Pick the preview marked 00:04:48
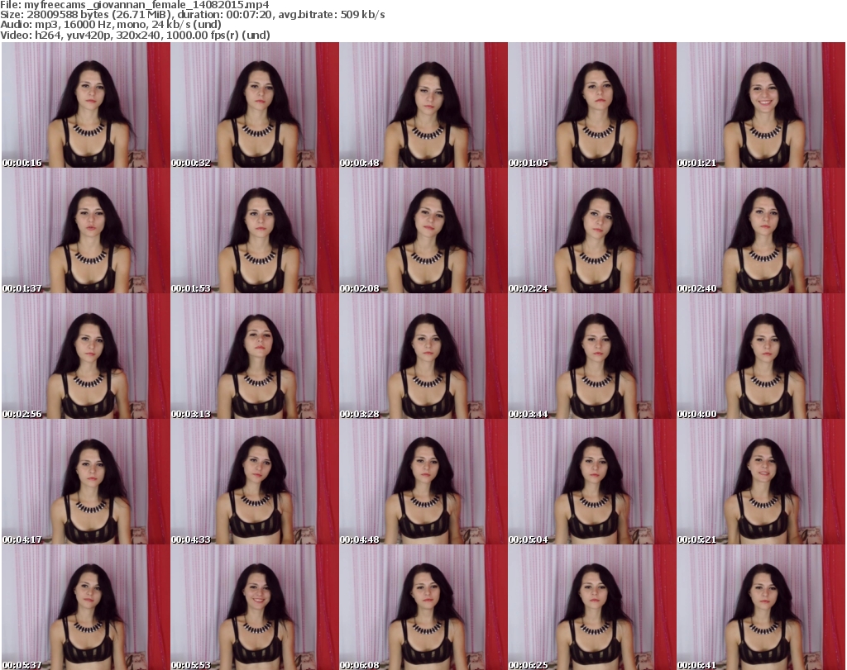847x670 pixels. [423, 482]
